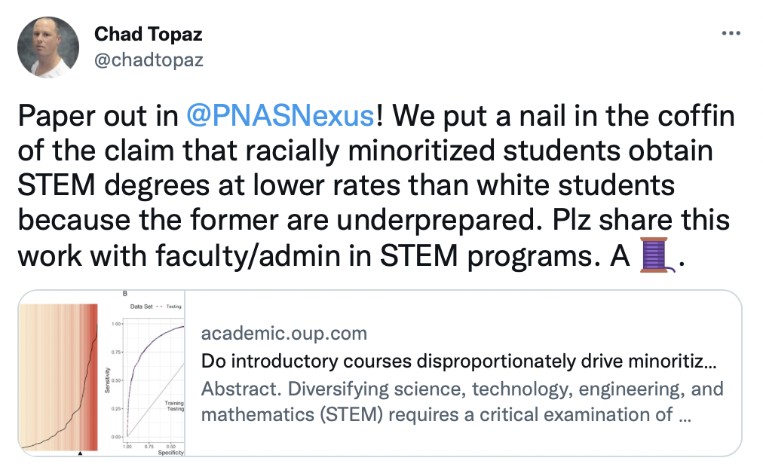Open the heatmap image in link card
Image resolution: width=763 pixels, height=470 pixels.
(58, 377)
